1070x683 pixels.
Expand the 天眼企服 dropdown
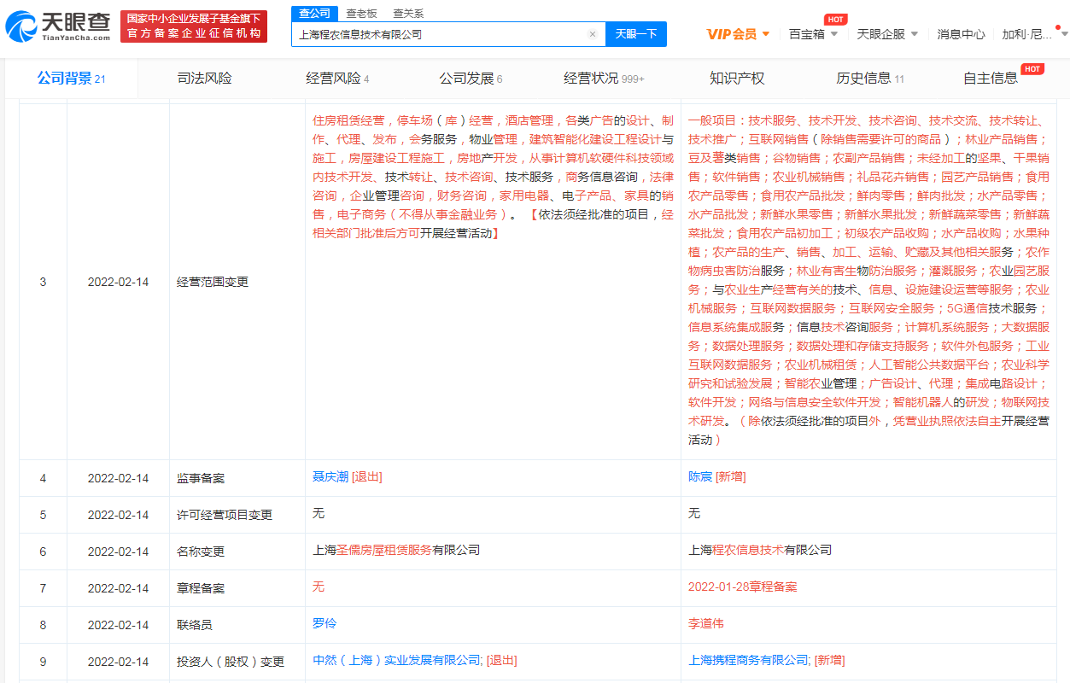[887, 34]
